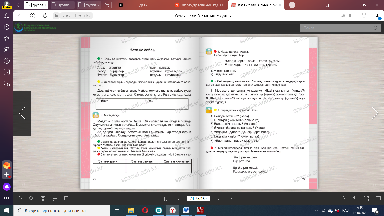Switch the flipbook to fullscreen mode

tap(366, 199)
